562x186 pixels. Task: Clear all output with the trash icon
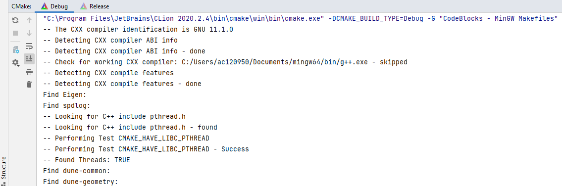(29, 85)
